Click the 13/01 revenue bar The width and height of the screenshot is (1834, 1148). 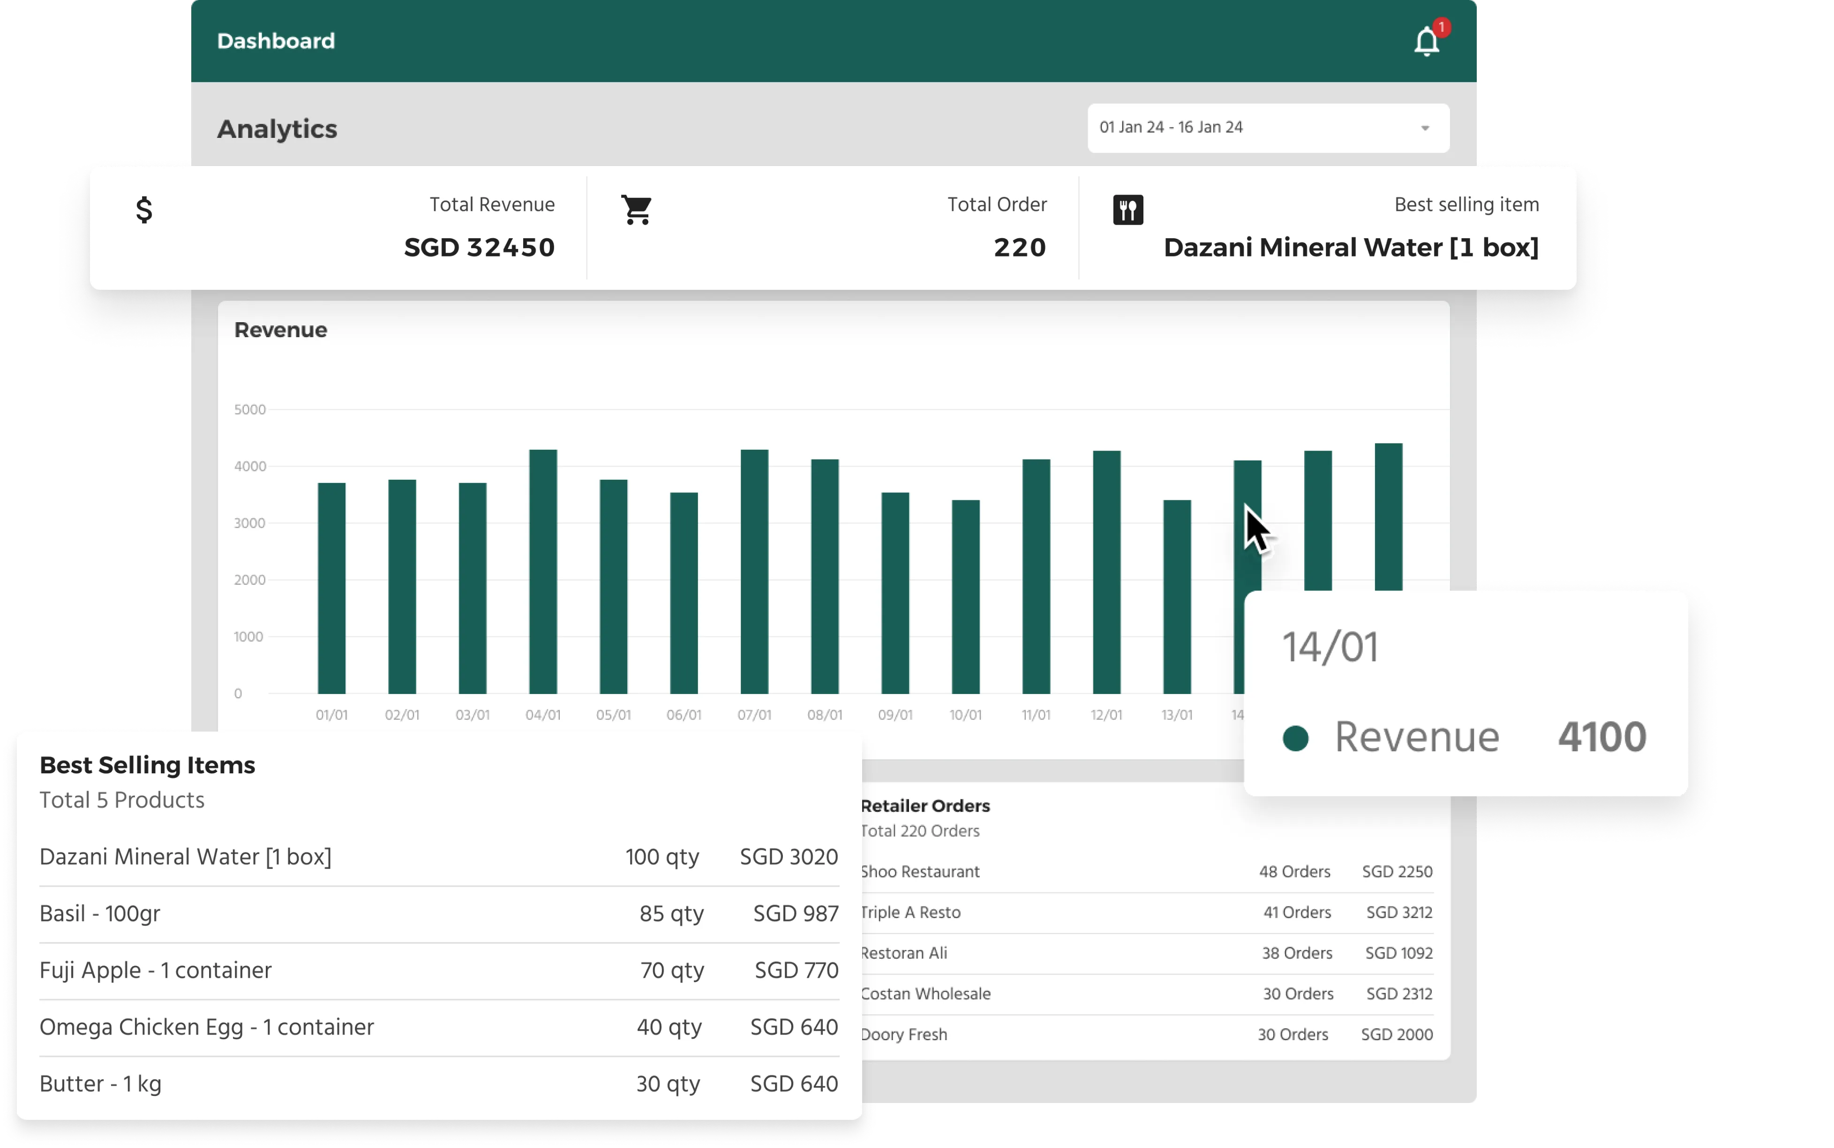(1177, 596)
